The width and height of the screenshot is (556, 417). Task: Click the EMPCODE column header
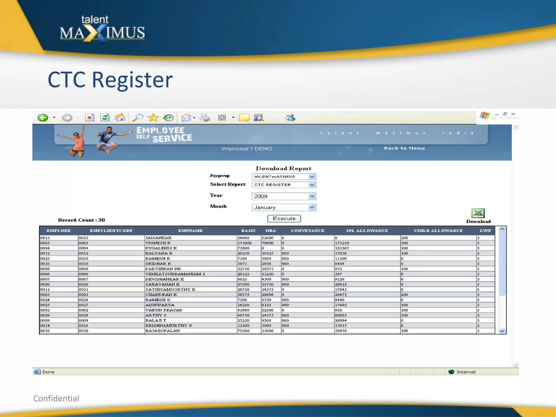point(59,231)
